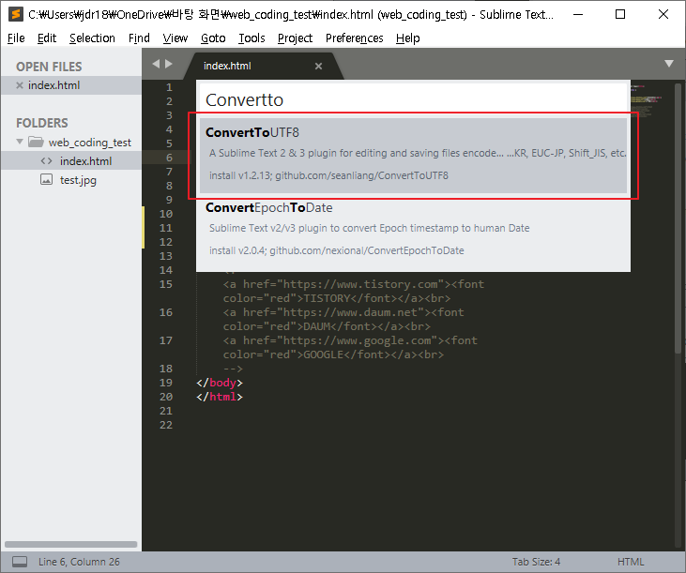The width and height of the screenshot is (686, 573).
Task: Click the OPEN FILES heading
Action: (x=49, y=67)
